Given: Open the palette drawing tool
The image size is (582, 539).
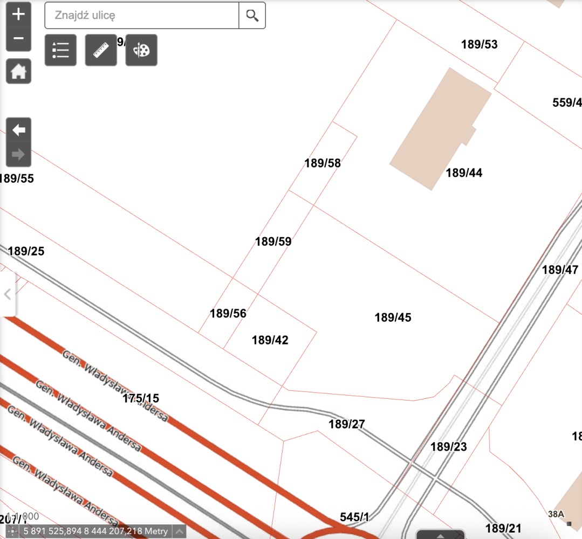Looking at the screenshot, I should point(141,50).
